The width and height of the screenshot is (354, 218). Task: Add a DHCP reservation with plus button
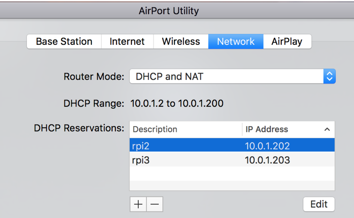click(138, 204)
